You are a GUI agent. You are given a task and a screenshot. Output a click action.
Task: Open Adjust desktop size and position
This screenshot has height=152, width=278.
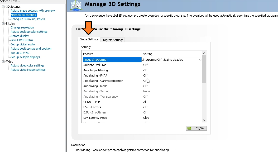31,49
